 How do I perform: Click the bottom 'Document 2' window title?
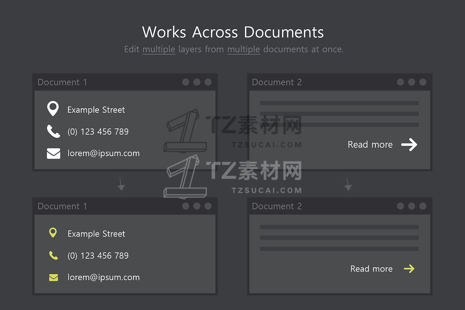[x=277, y=206]
